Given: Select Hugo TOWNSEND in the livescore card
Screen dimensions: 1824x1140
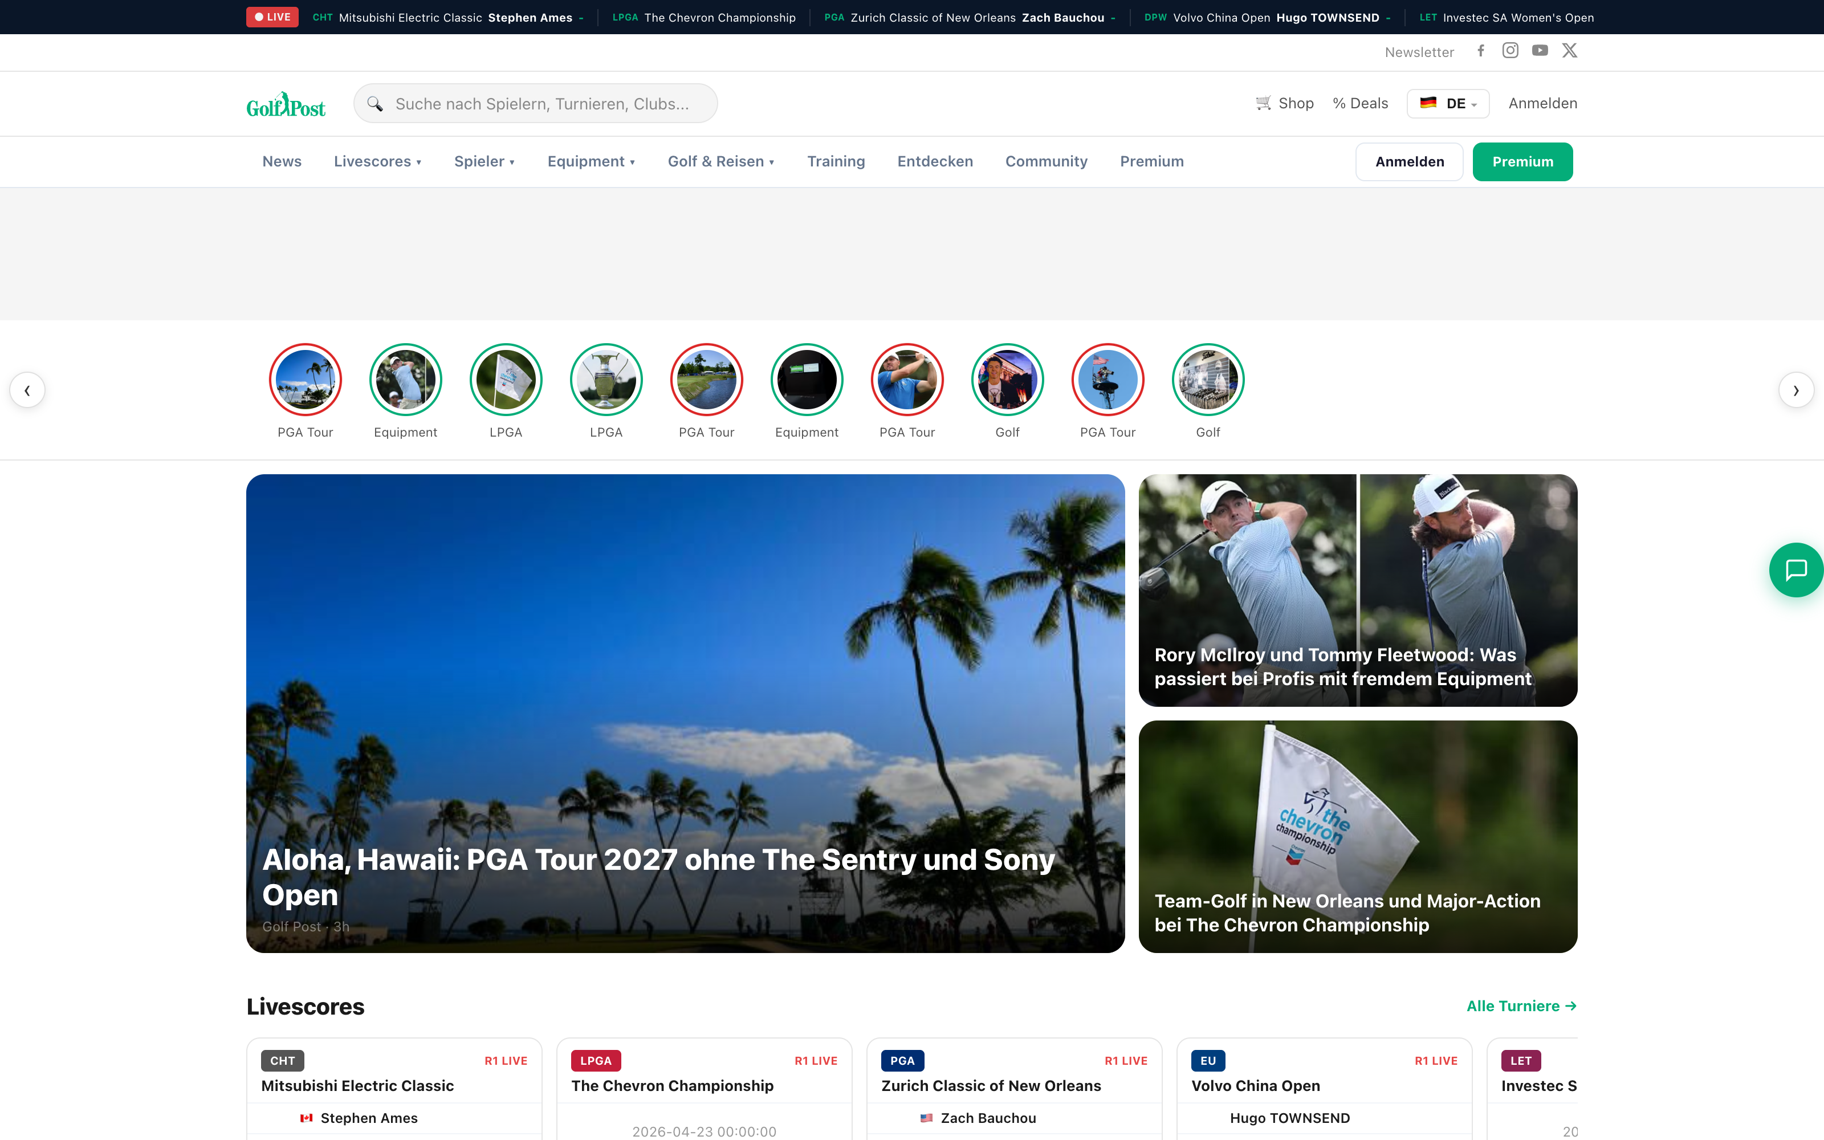Looking at the screenshot, I should pos(1289,1118).
